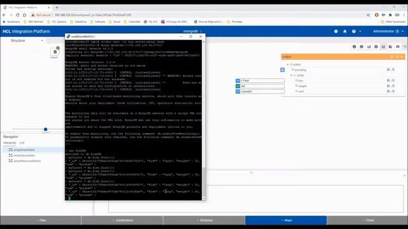Select the weight field in output tree

302,86
